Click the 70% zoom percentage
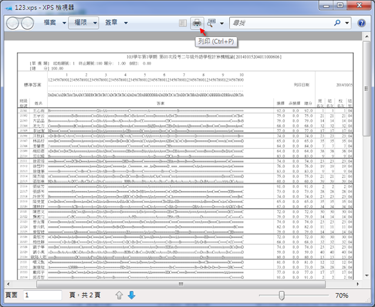 click(342, 296)
